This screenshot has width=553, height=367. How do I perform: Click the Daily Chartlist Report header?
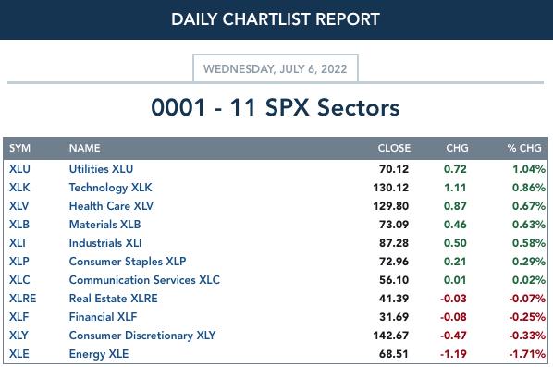(276, 19)
